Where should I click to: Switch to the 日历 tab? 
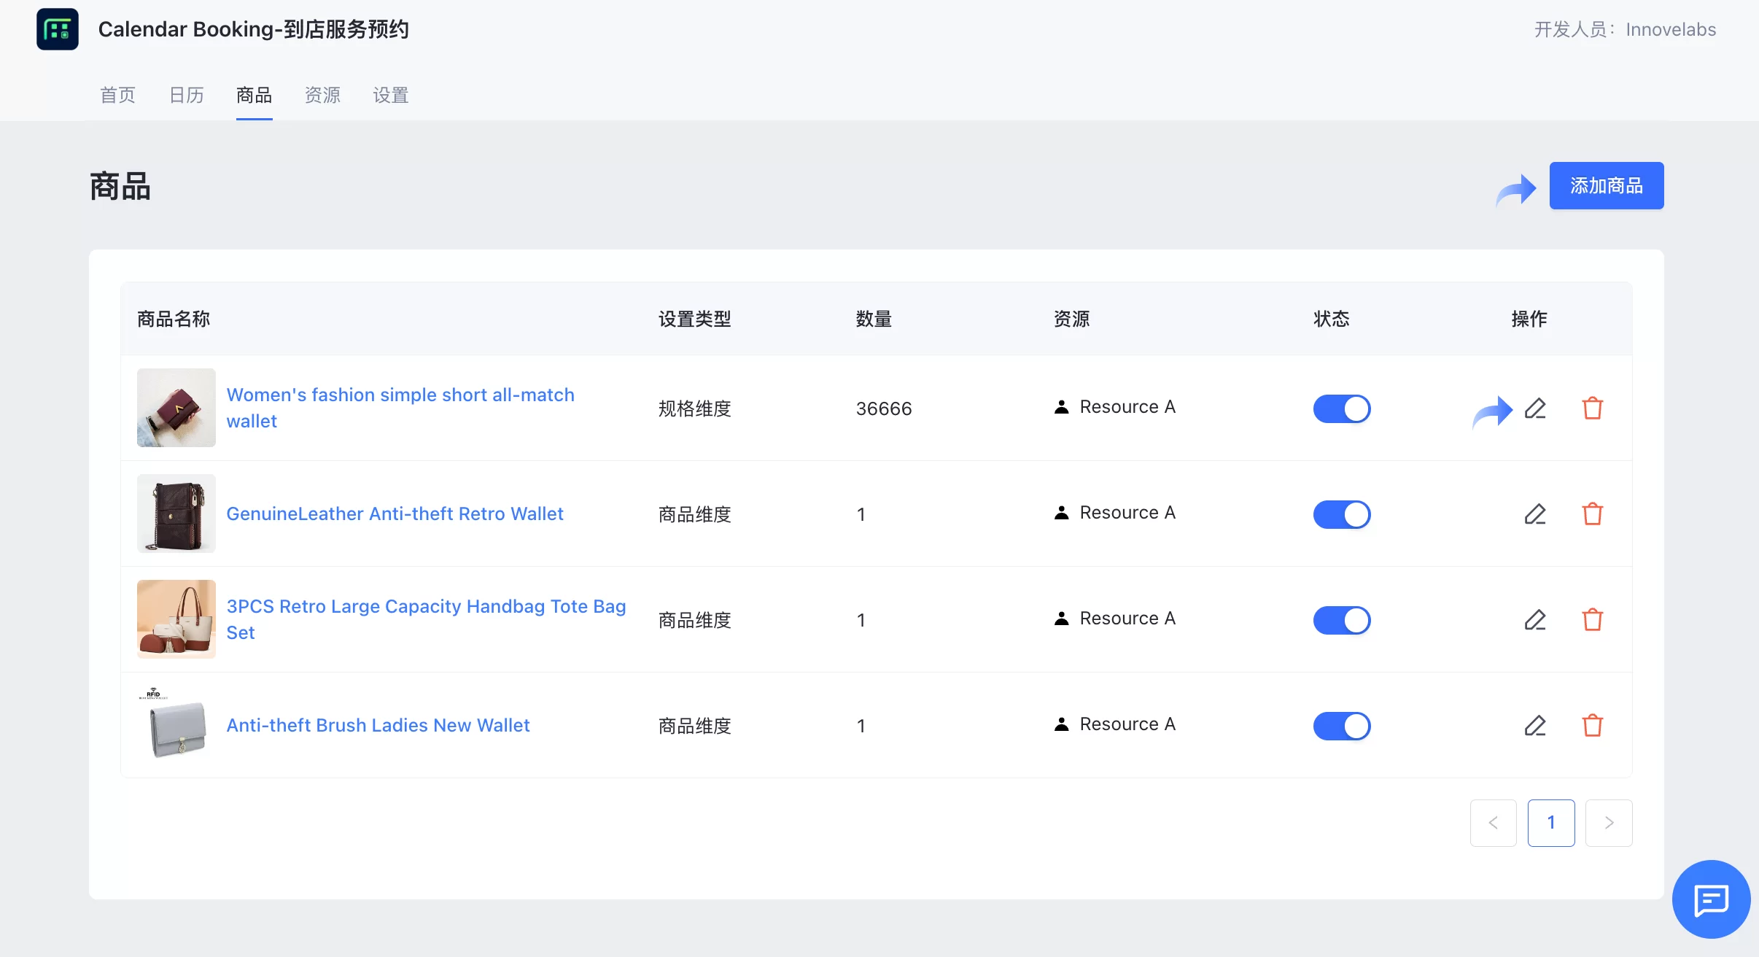click(186, 95)
